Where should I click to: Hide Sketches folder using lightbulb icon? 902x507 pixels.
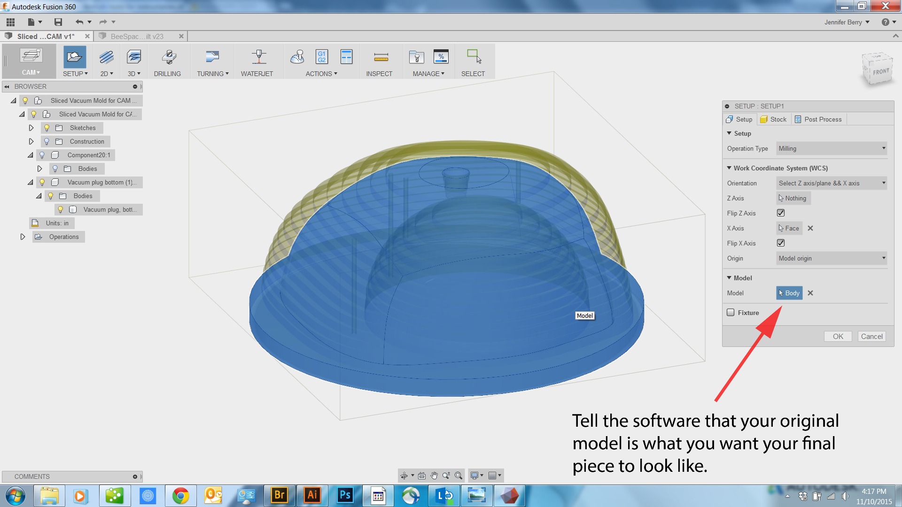[x=47, y=128]
